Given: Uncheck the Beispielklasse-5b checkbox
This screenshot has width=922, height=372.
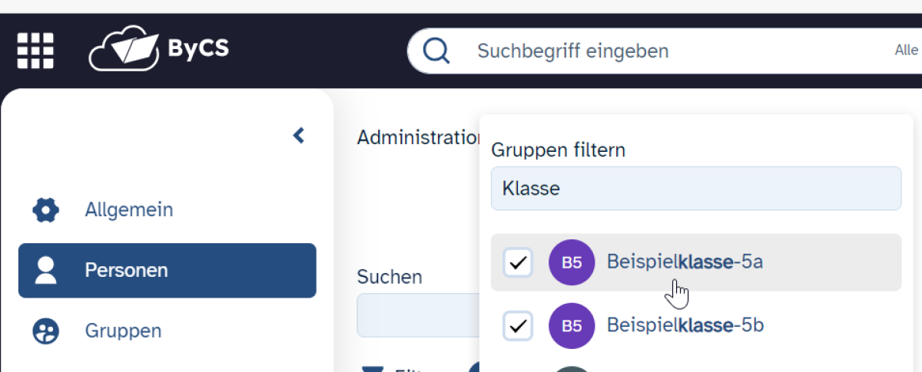Looking at the screenshot, I should coord(518,325).
